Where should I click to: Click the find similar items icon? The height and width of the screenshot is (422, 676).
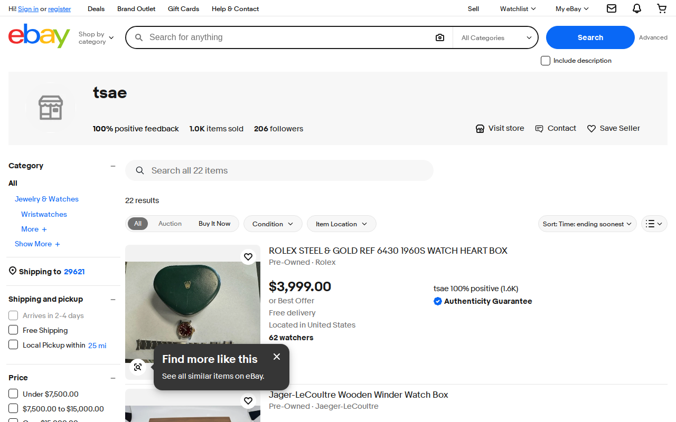(x=138, y=367)
